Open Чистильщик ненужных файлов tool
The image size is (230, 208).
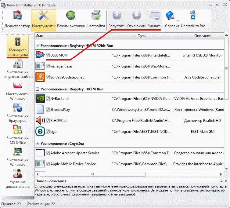18,69
